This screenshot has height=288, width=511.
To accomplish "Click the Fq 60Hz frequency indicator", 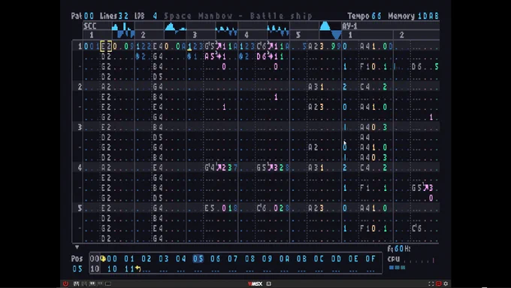I will [x=399, y=249].
